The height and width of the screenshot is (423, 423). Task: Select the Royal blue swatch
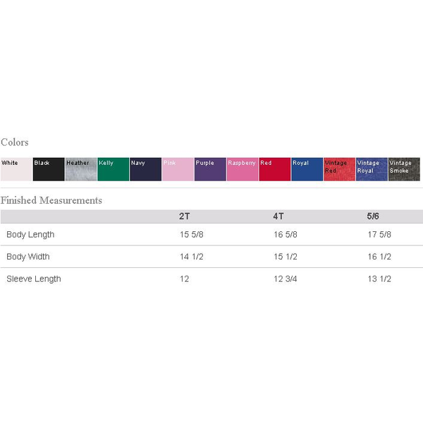(x=307, y=169)
